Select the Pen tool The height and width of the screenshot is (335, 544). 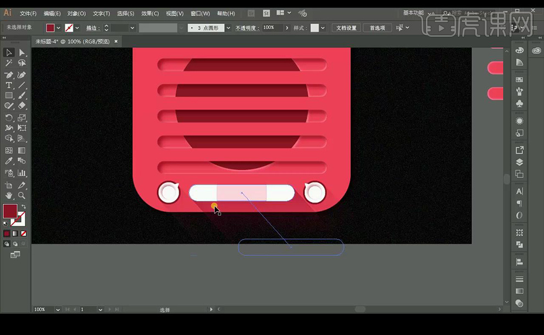(9, 75)
